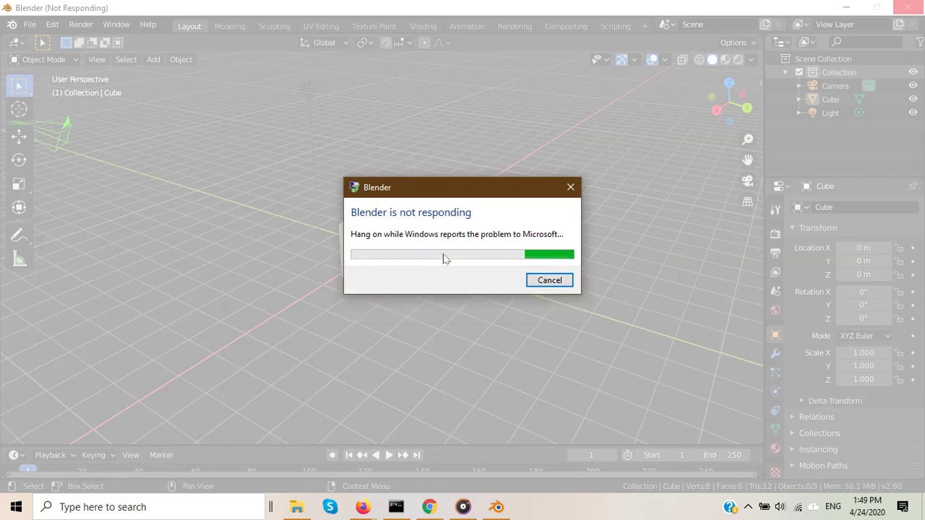Switch to the Shading workspace tab

coord(423,26)
